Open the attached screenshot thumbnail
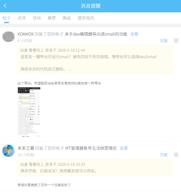The image size is (181, 193). click(29, 112)
